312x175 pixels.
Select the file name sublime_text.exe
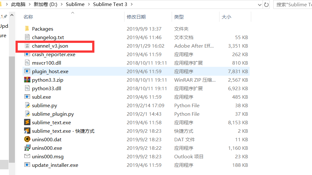[x=51, y=123]
